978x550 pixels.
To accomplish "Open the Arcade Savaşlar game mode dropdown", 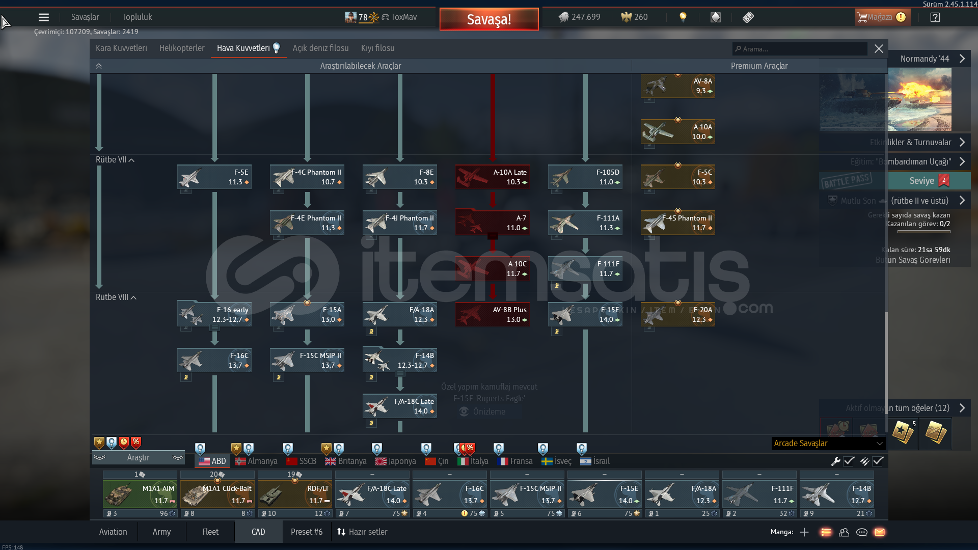I will pyautogui.click(x=829, y=444).
